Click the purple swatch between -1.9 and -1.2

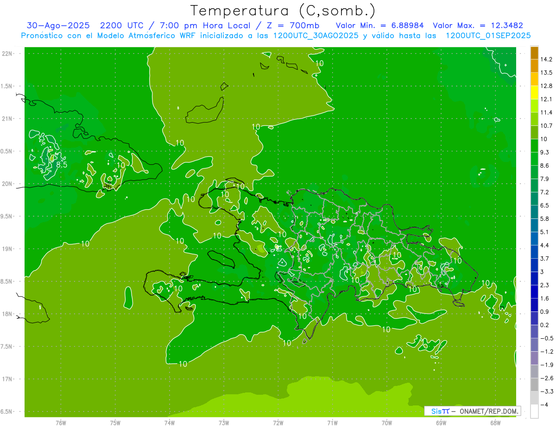(534, 358)
